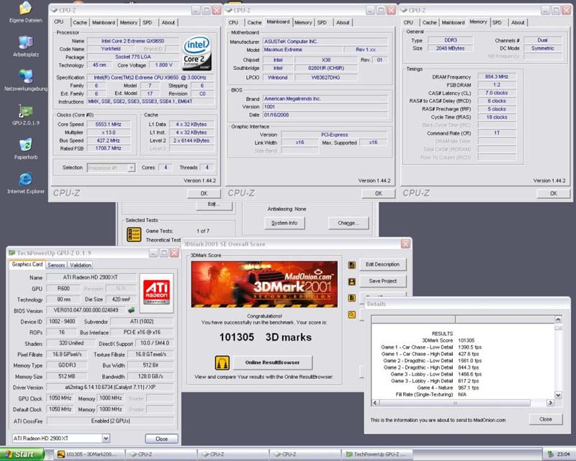Screen dimensions: 576x461
Task: Open the CPU tab in the CPU-Z mainboard window
Action: 233,22
